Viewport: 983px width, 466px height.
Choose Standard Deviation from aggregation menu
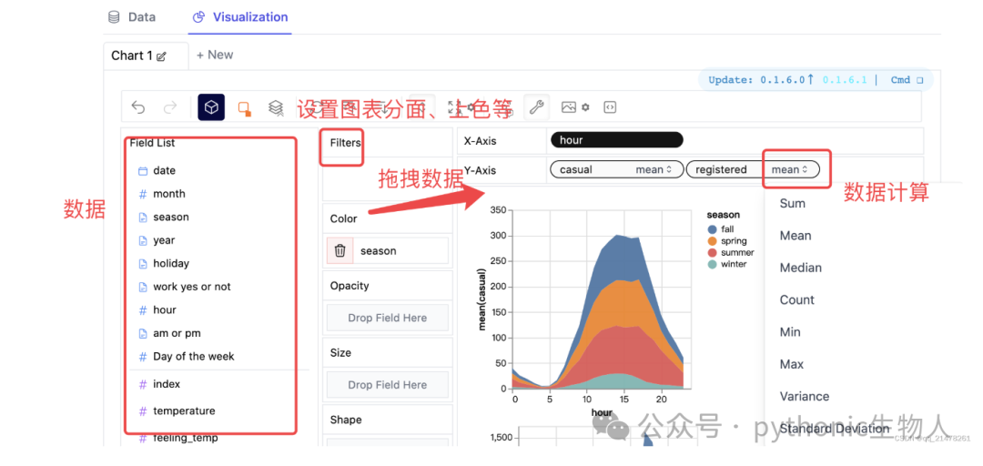tap(835, 429)
